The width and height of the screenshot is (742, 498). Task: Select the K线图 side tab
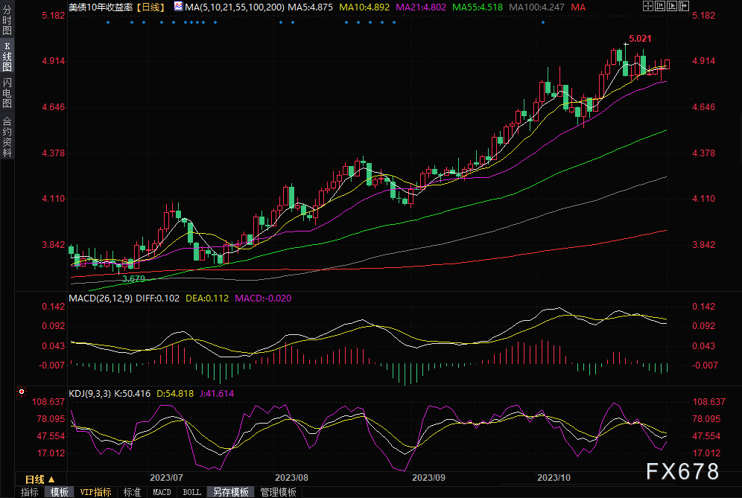(7, 60)
